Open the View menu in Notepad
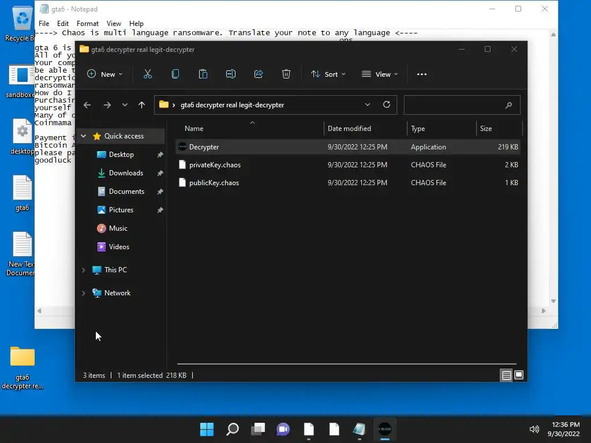The image size is (591, 443). click(x=114, y=23)
